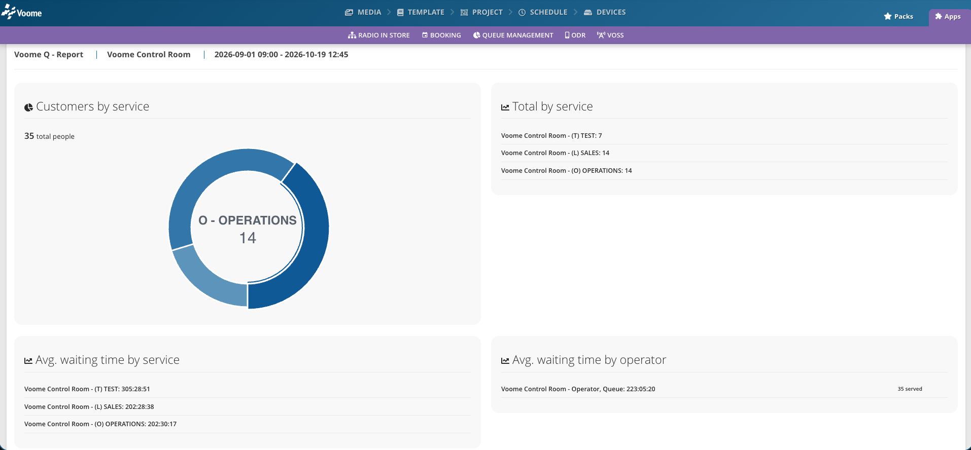Click the Operator, Queue: 223:05:20 row
971x450 pixels.
724,389
